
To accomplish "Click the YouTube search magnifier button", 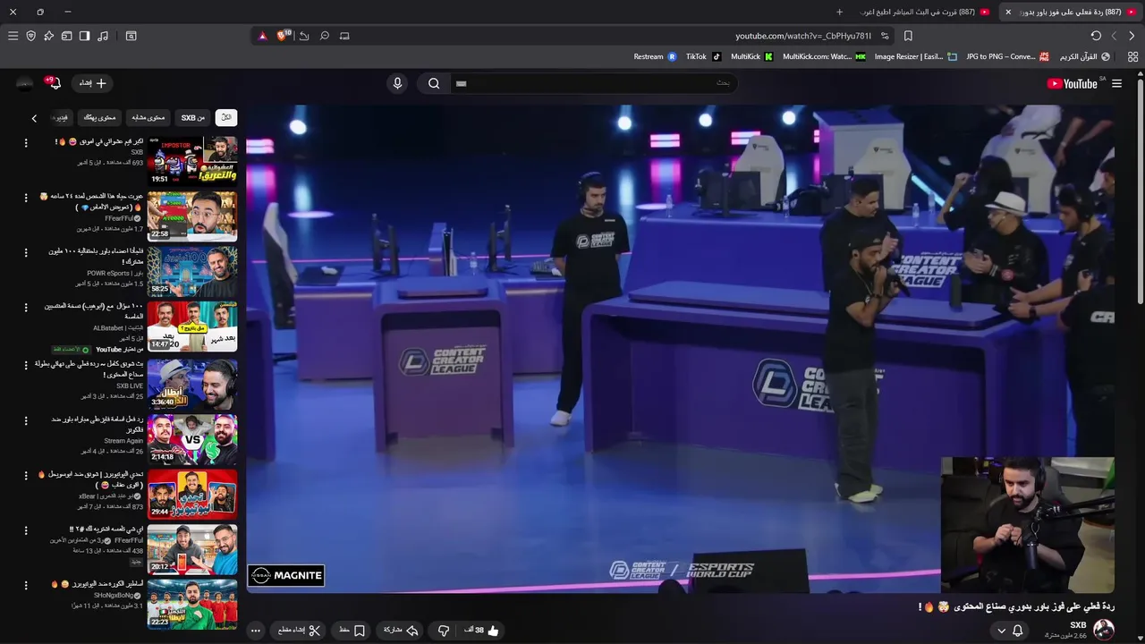I will coord(434,83).
